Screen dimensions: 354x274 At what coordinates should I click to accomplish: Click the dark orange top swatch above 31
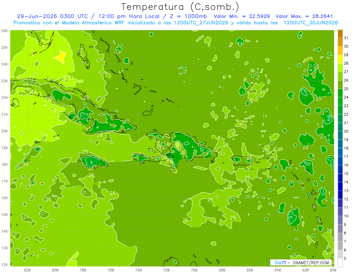pyautogui.click(x=340, y=33)
